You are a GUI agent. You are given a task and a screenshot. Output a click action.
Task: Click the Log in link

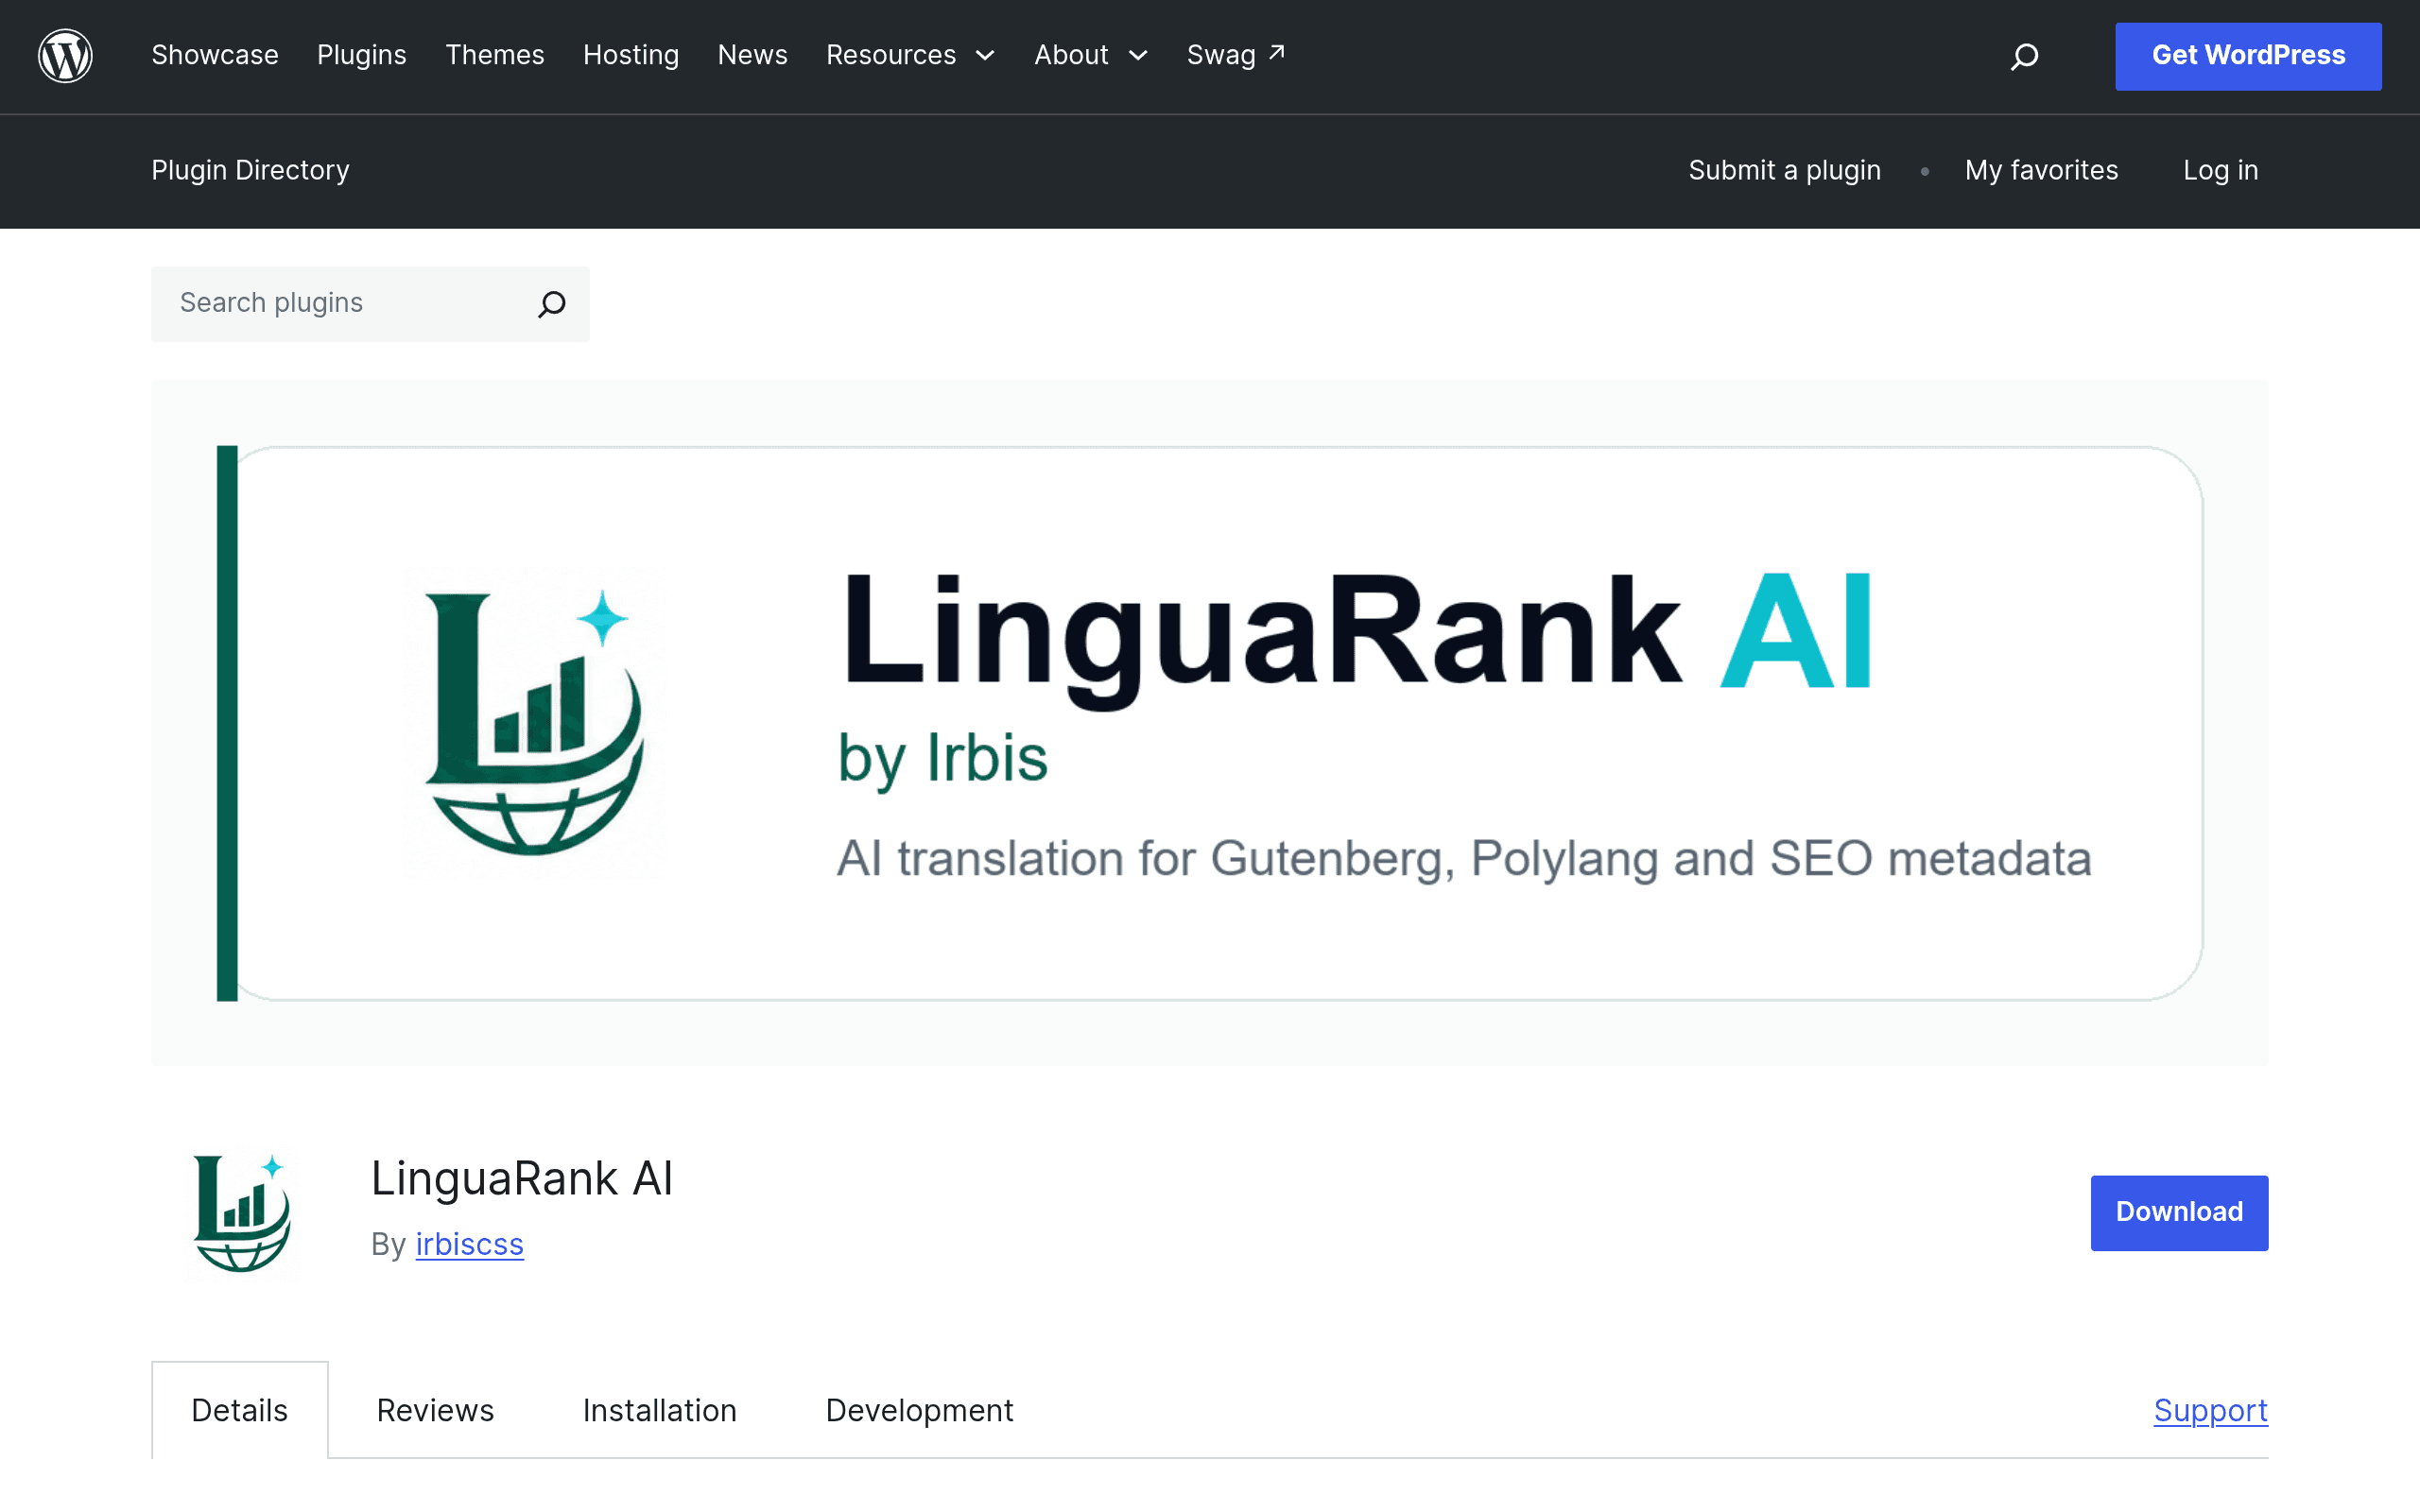pos(2220,170)
